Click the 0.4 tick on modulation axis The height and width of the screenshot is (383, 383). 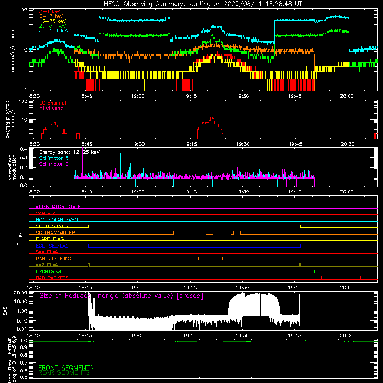pos(23,149)
